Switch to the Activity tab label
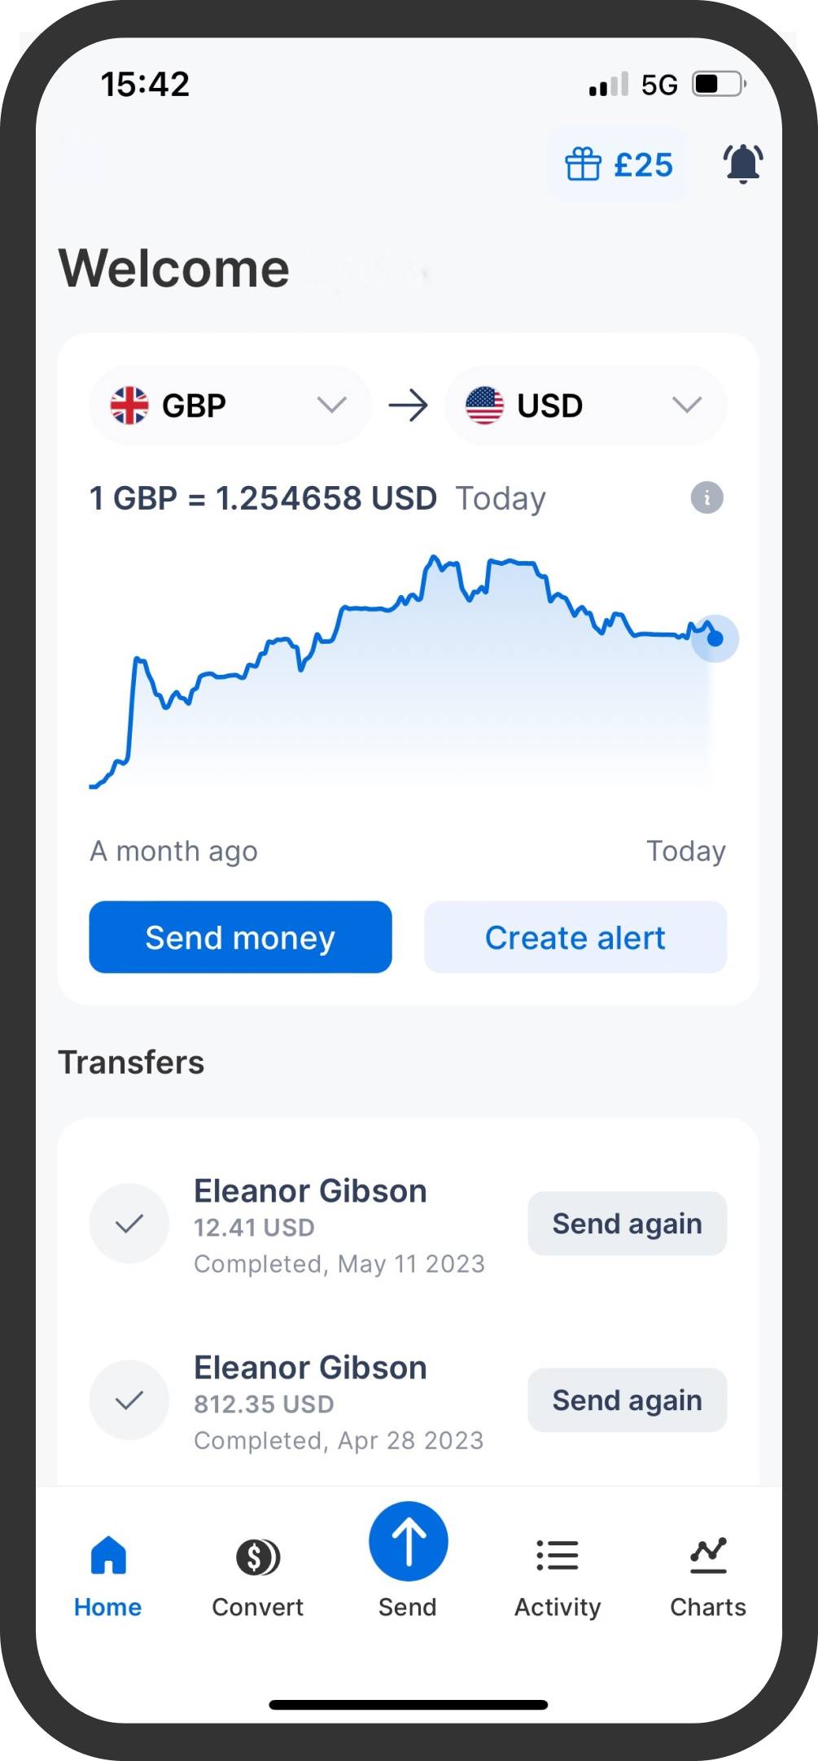The height and width of the screenshot is (1761, 818). point(558,1607)
